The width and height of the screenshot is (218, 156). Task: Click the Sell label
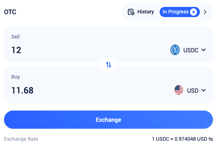[16, 37]
